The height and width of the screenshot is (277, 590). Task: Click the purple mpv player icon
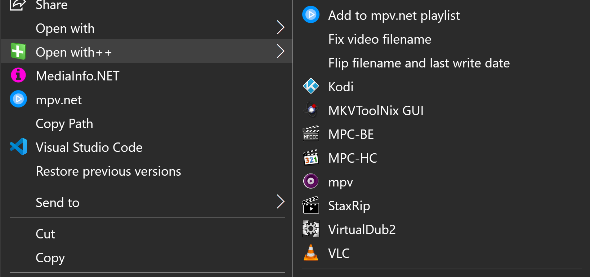(311, 181)
